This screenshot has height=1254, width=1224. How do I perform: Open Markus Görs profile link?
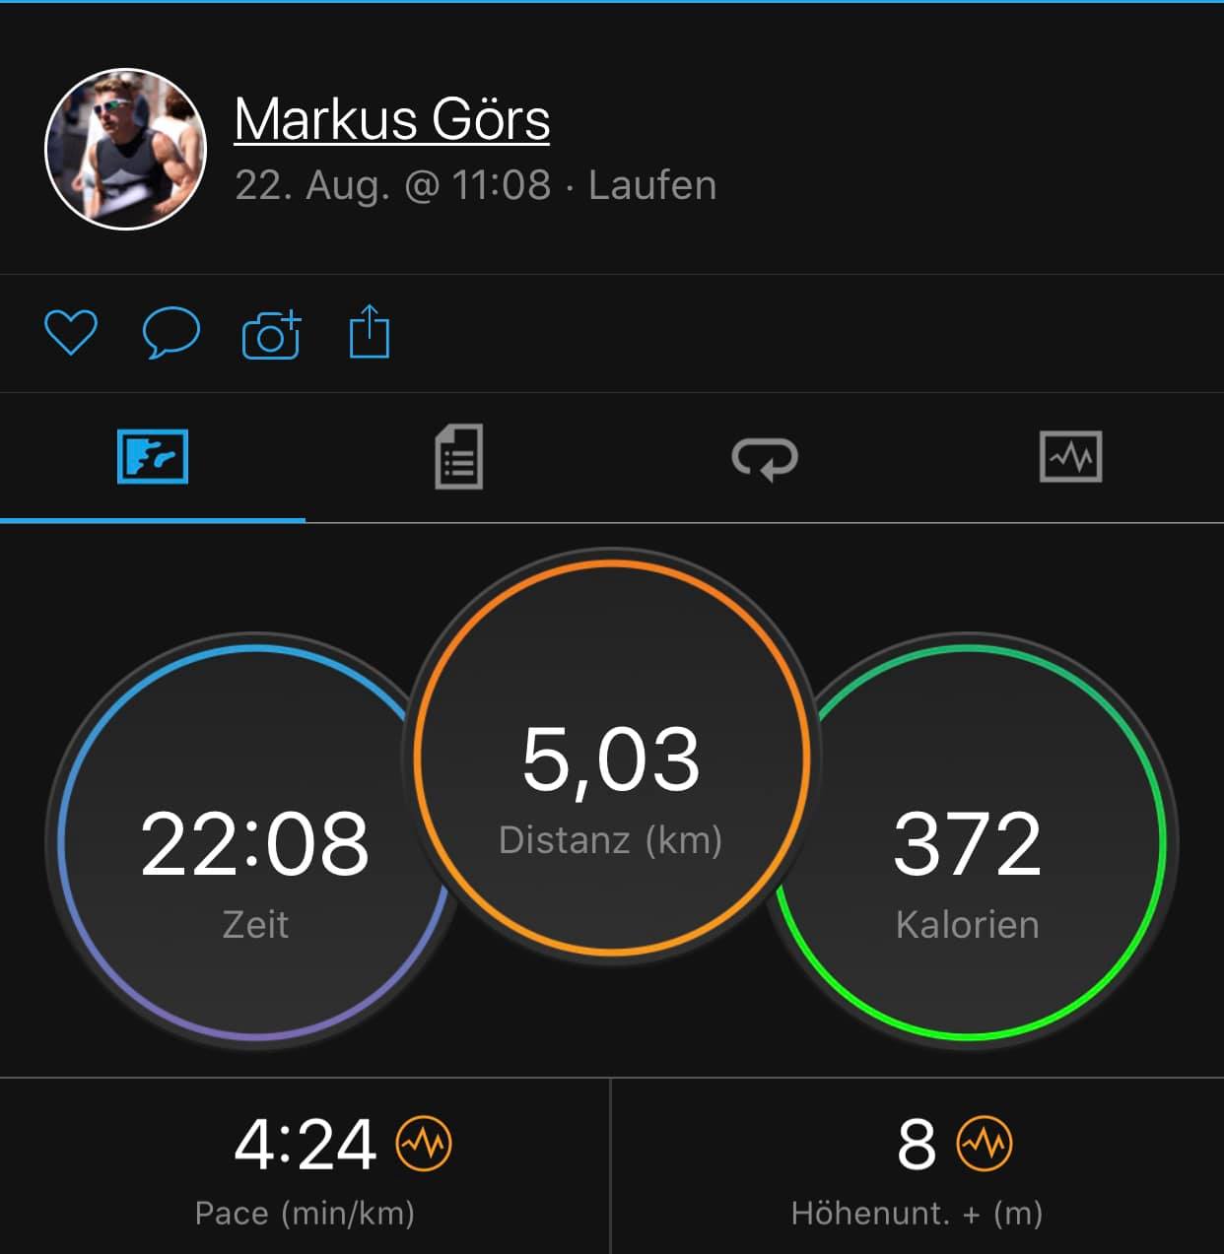(392, 120)
